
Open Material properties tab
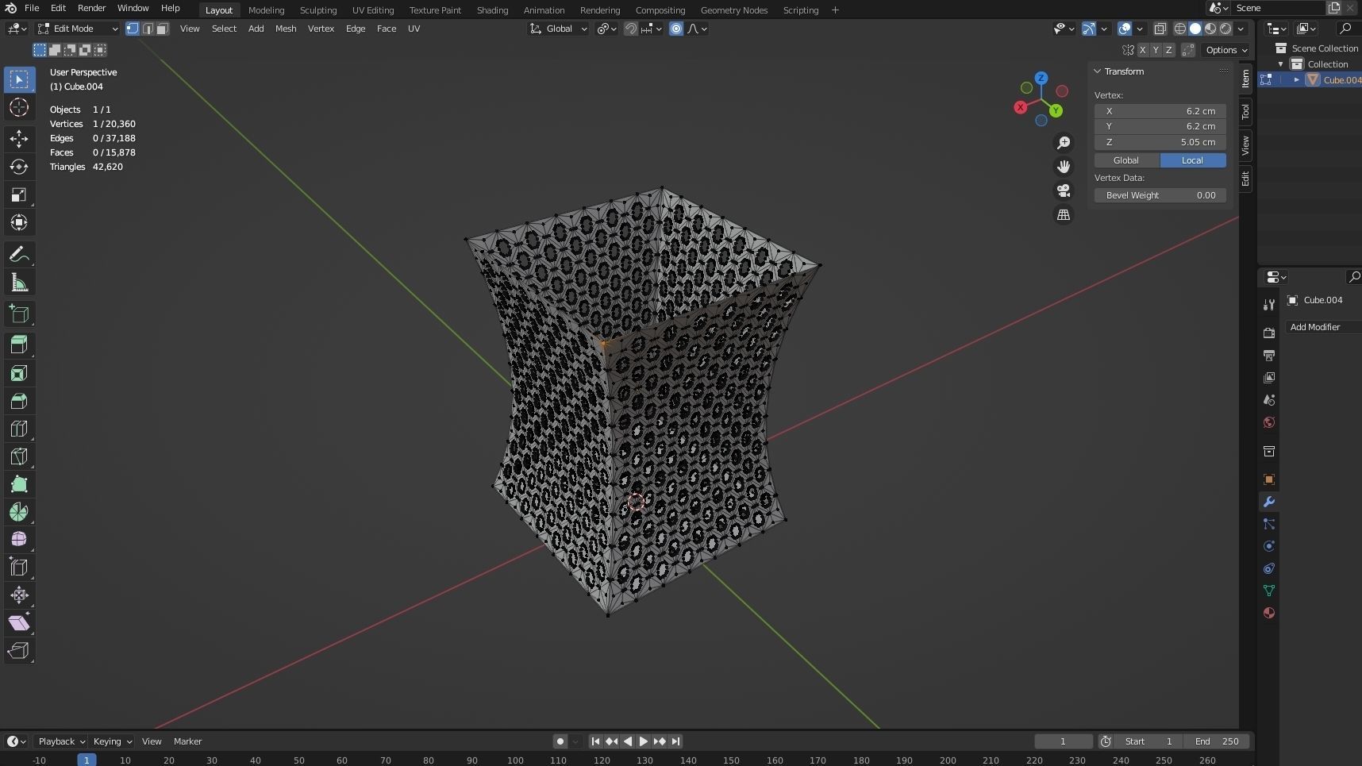click(1268, 613)
